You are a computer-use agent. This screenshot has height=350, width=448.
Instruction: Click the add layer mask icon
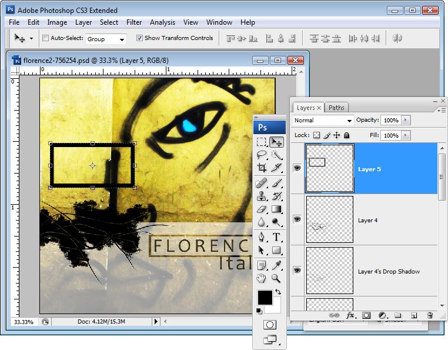pos(366,315)
